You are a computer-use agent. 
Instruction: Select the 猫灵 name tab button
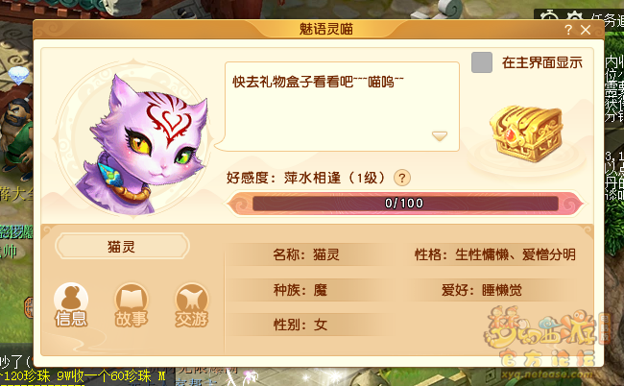[x=122, y=247]
